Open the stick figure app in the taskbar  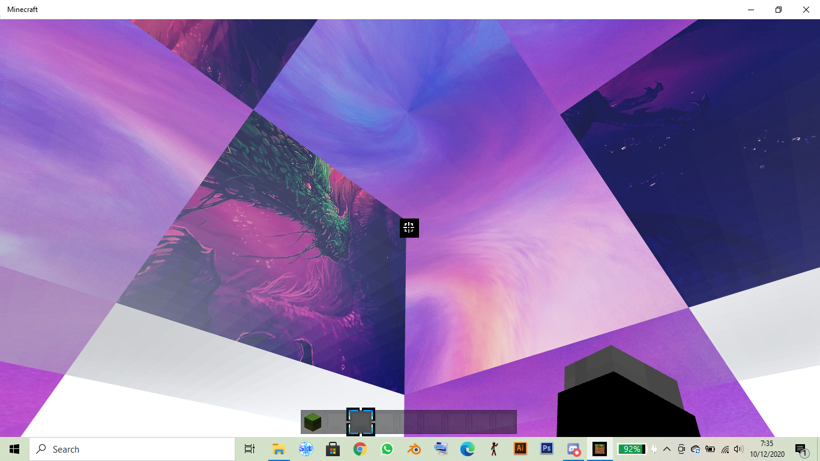click(494, 449)
